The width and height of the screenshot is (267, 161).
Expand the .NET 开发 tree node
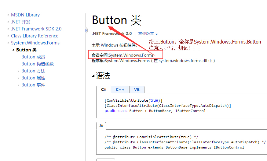tap(8, 22)
